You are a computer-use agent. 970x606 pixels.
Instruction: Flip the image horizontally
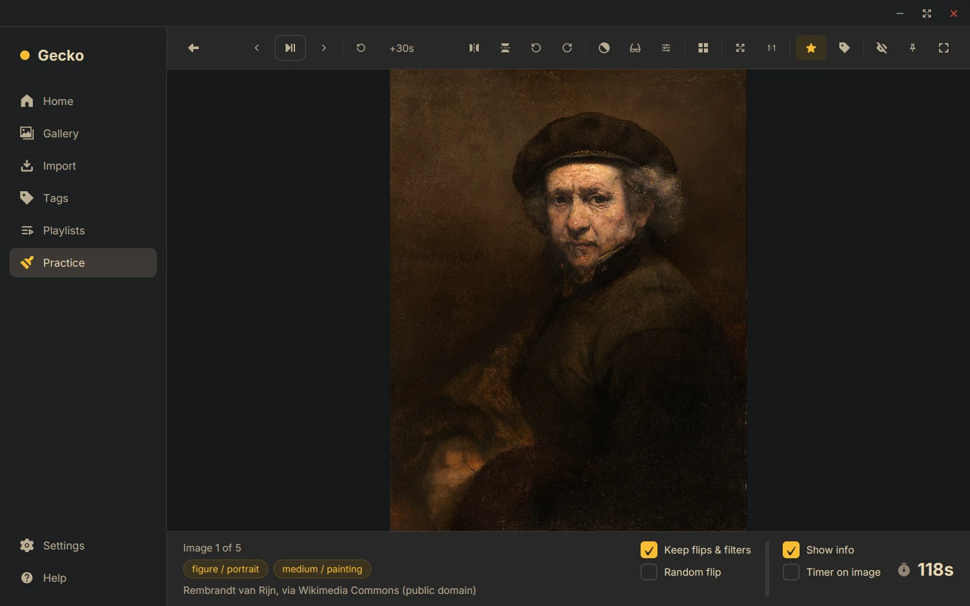pos(474,48)
